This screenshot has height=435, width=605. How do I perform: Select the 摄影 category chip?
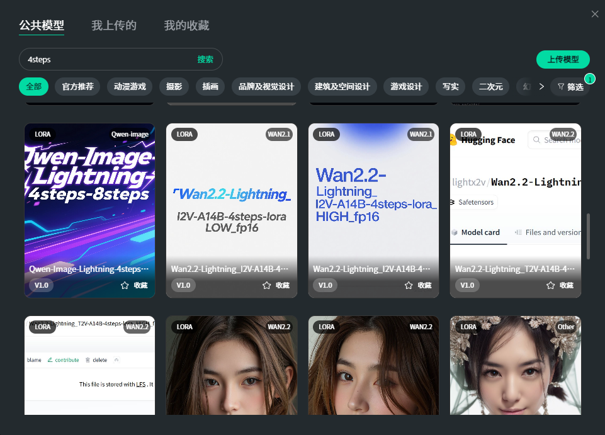[174, 86]
